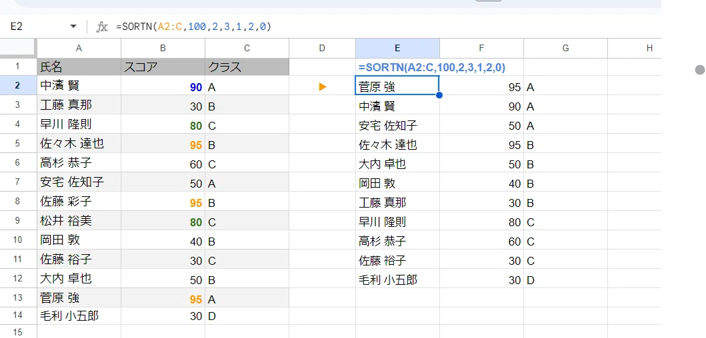
Task: Click cell 工藤 真那 in column A
Action: [79, 104]
